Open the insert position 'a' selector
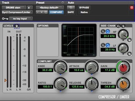Viewport: 135px width, 101px height. pos(30,8)
